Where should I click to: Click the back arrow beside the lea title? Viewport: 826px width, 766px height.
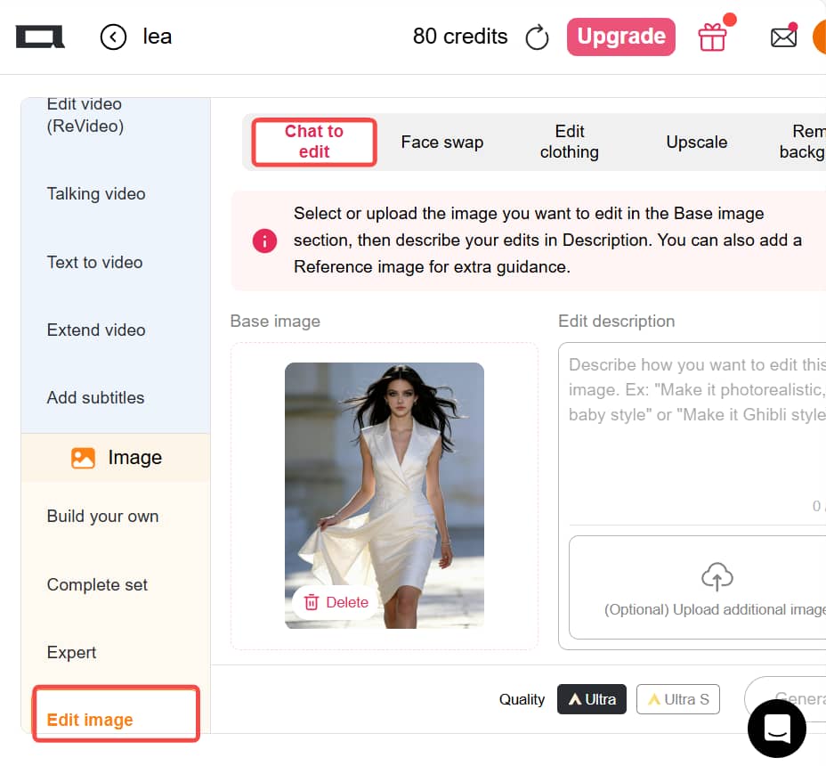tap(113, 37)
